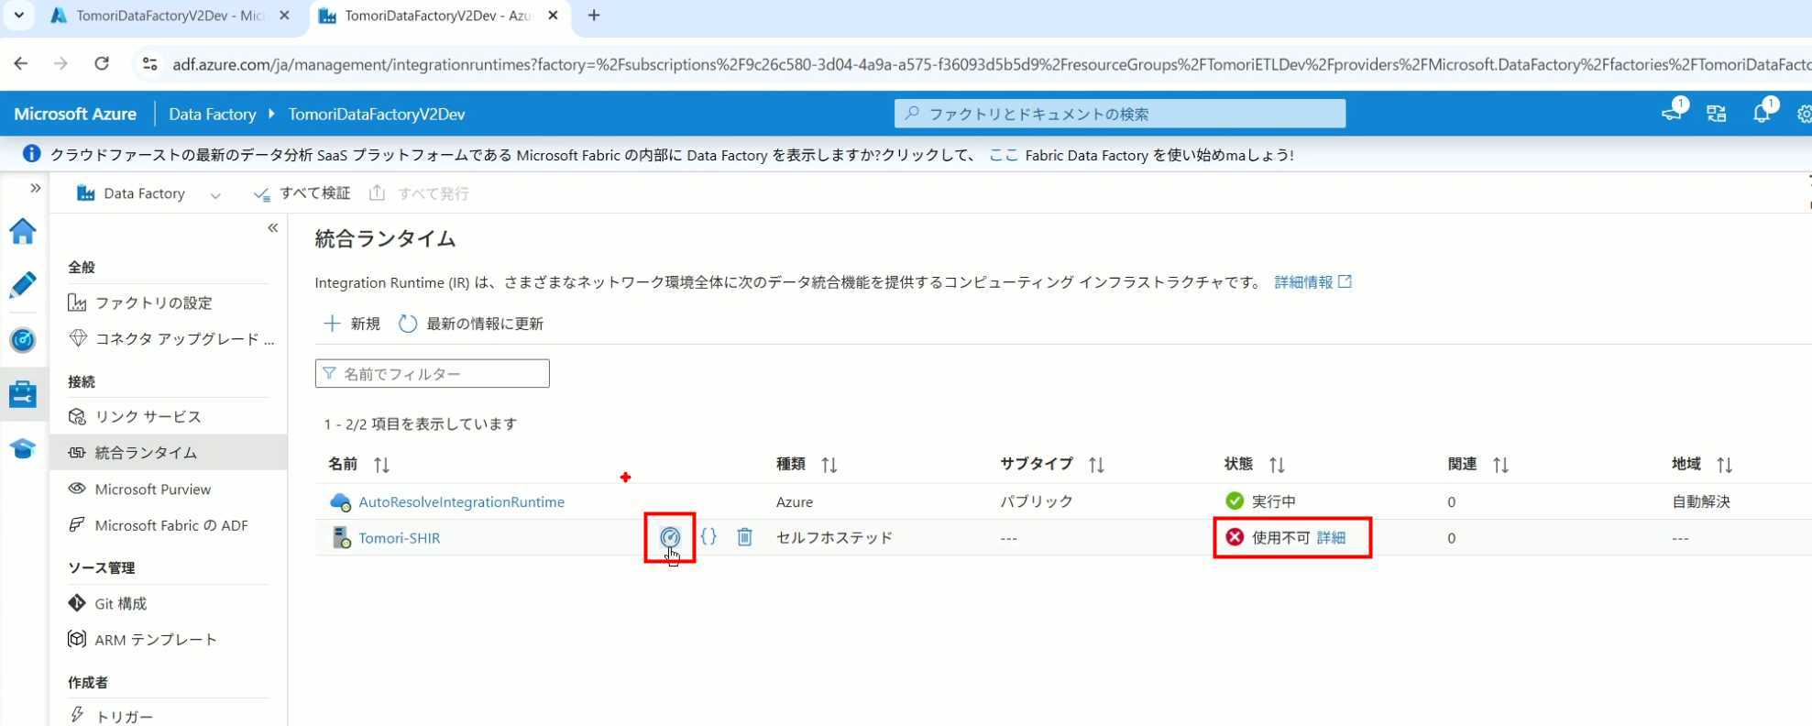
Task: Open the Home icon in left rail
Action: tap(23, 232)
